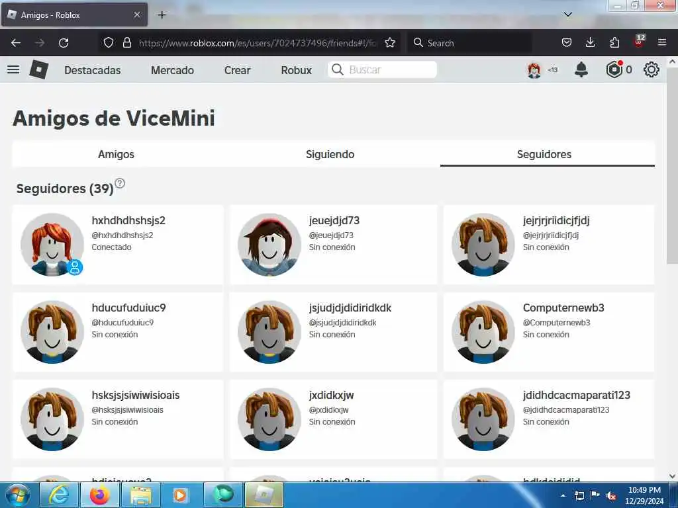Reload the page with refresh icon

coord(64,43)
